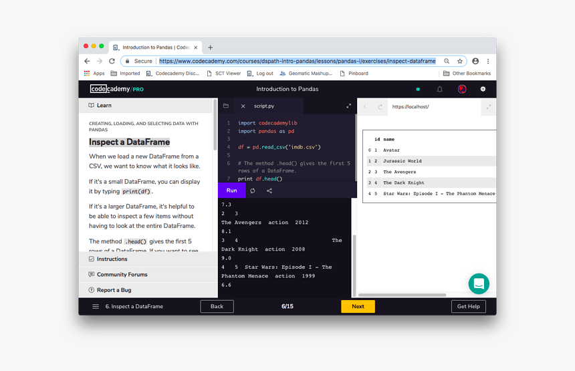
Task: Click The Avengers row in the table
Action: (431, 172)
